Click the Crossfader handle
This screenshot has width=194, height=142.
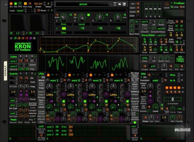tap(173, 99)
